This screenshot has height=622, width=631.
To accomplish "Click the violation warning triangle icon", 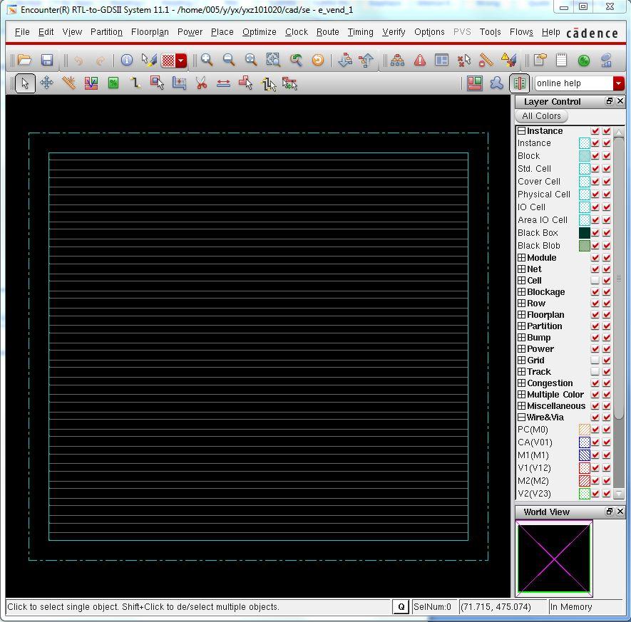I will coord(420,61).
